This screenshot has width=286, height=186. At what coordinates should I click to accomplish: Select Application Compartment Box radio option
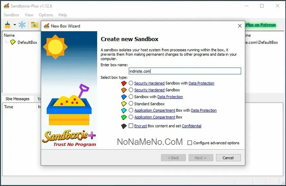(x=131, y=117)
